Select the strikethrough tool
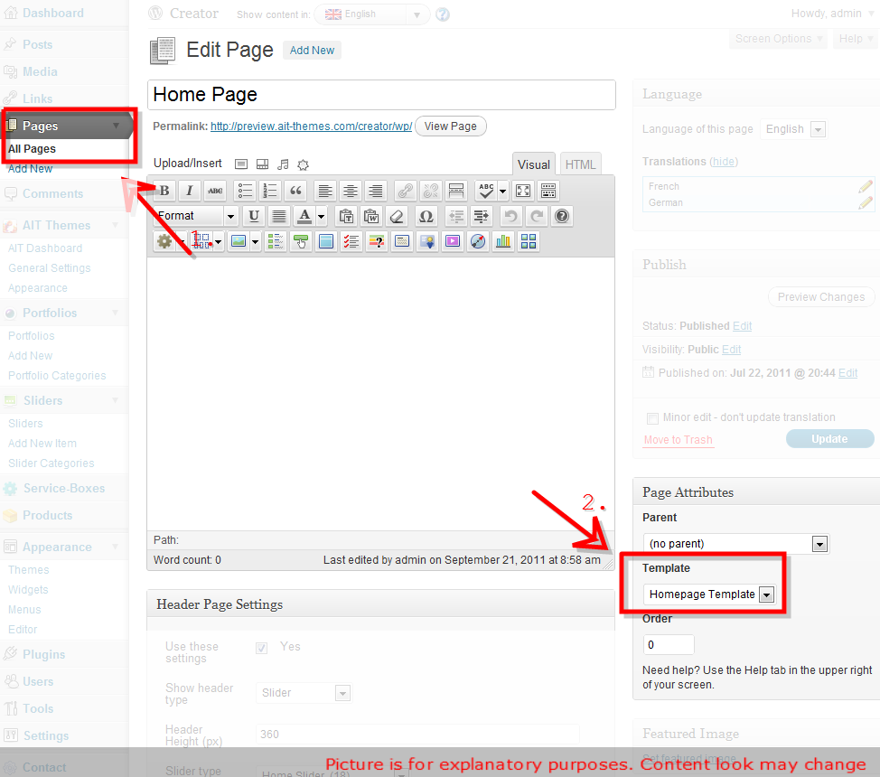 (216, 191)
